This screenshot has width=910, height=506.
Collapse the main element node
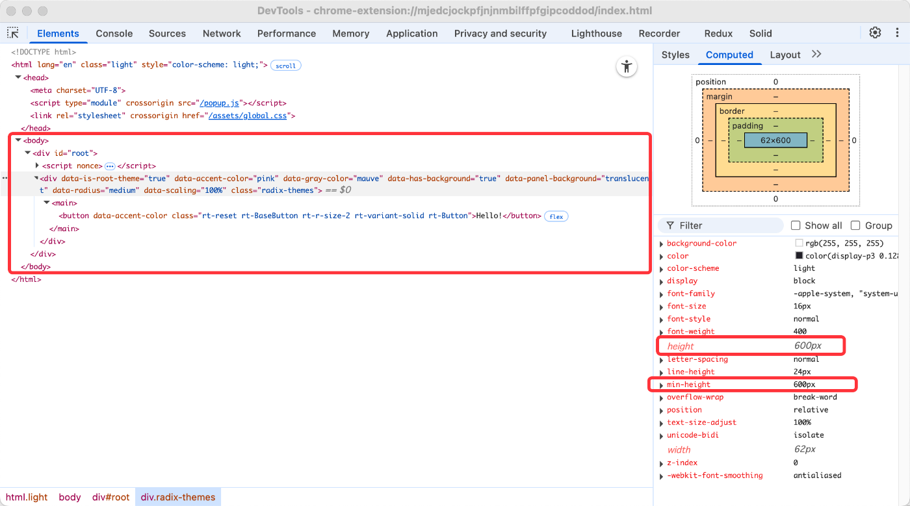click(47, 203)
